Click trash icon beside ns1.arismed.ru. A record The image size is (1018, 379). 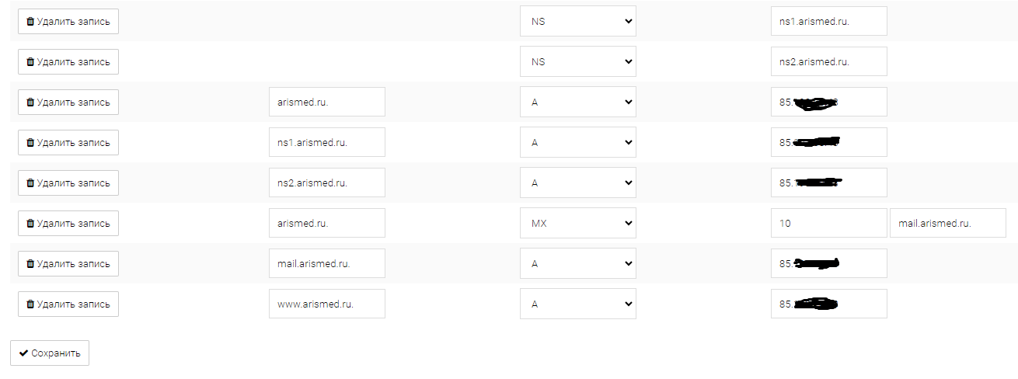click(x=30, y=143)
